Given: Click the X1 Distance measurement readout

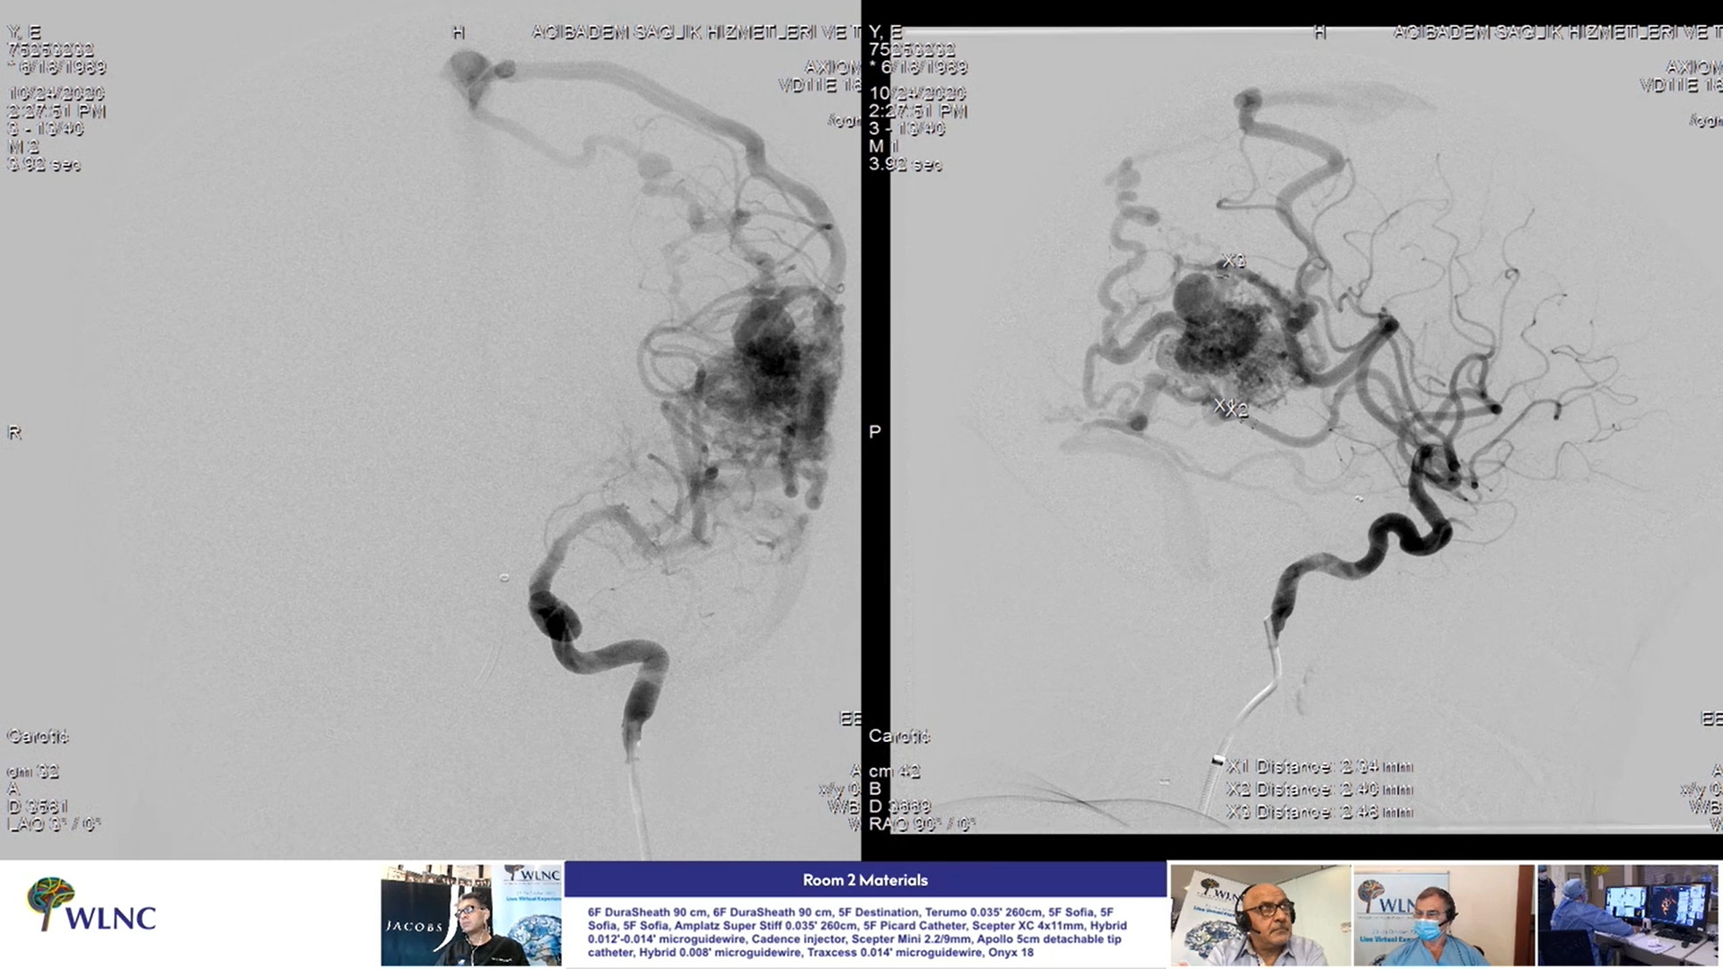Looking at the screenshot, I should (1319, 767).
